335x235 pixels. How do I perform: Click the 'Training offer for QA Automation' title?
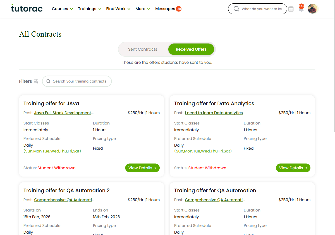[215, 191]
